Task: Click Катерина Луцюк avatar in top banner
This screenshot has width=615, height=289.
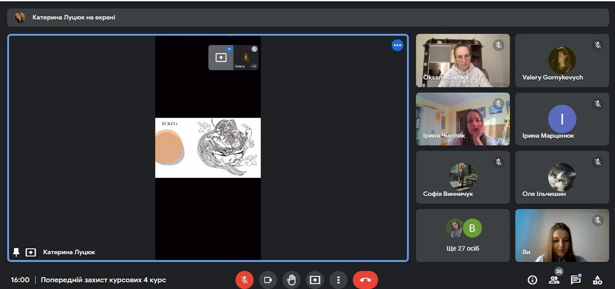Action: [20, 17]
